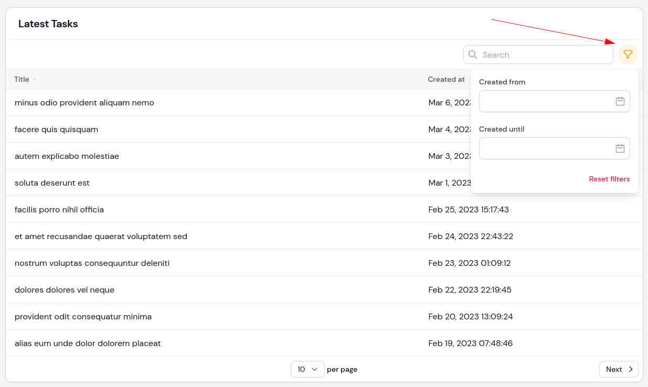Viewport: 648px width, 387px height.
Task: Click the Created at column header
Action: point(446,79)
